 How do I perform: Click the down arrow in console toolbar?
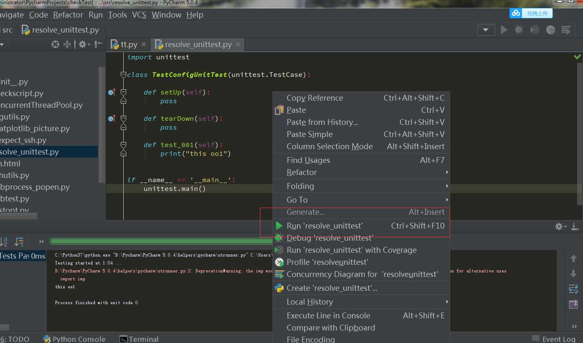[573, 274]
